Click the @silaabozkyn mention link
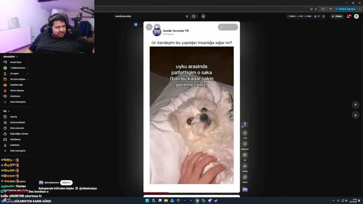This screenshot has height=204, width=363. coord(88,188)
